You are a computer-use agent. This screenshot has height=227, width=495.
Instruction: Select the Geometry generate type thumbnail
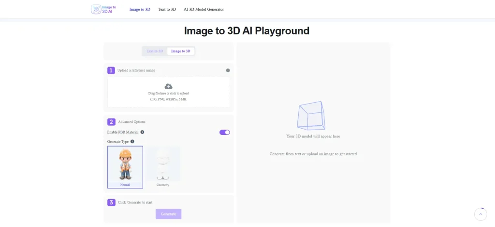click(163, 167)
